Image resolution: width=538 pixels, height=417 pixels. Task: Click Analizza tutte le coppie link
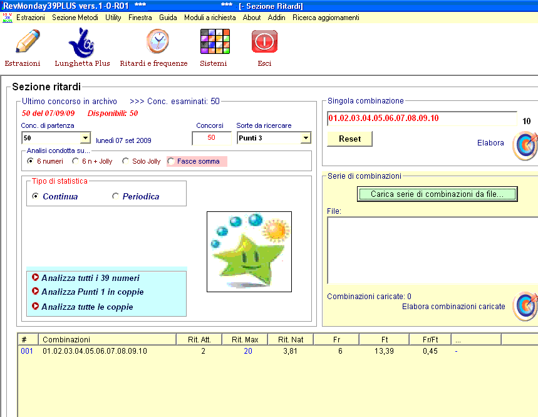pyautogui.click(x=87, y=307)
